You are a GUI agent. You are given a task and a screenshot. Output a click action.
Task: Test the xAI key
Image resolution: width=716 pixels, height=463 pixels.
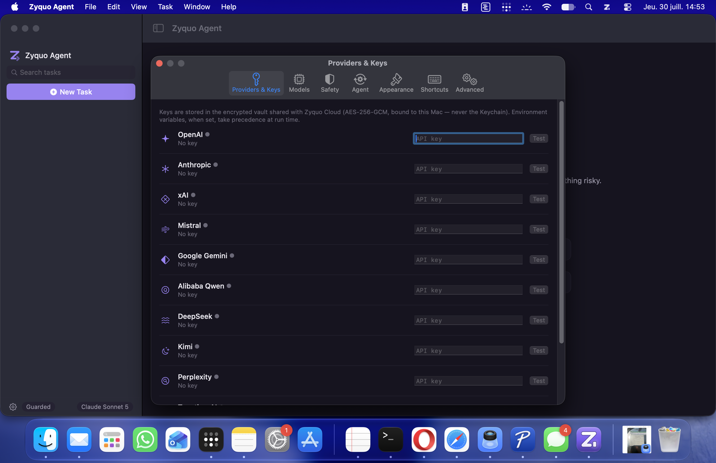tap(538, 199)
